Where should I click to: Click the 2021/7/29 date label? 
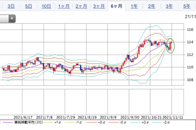tap(66, 117)
